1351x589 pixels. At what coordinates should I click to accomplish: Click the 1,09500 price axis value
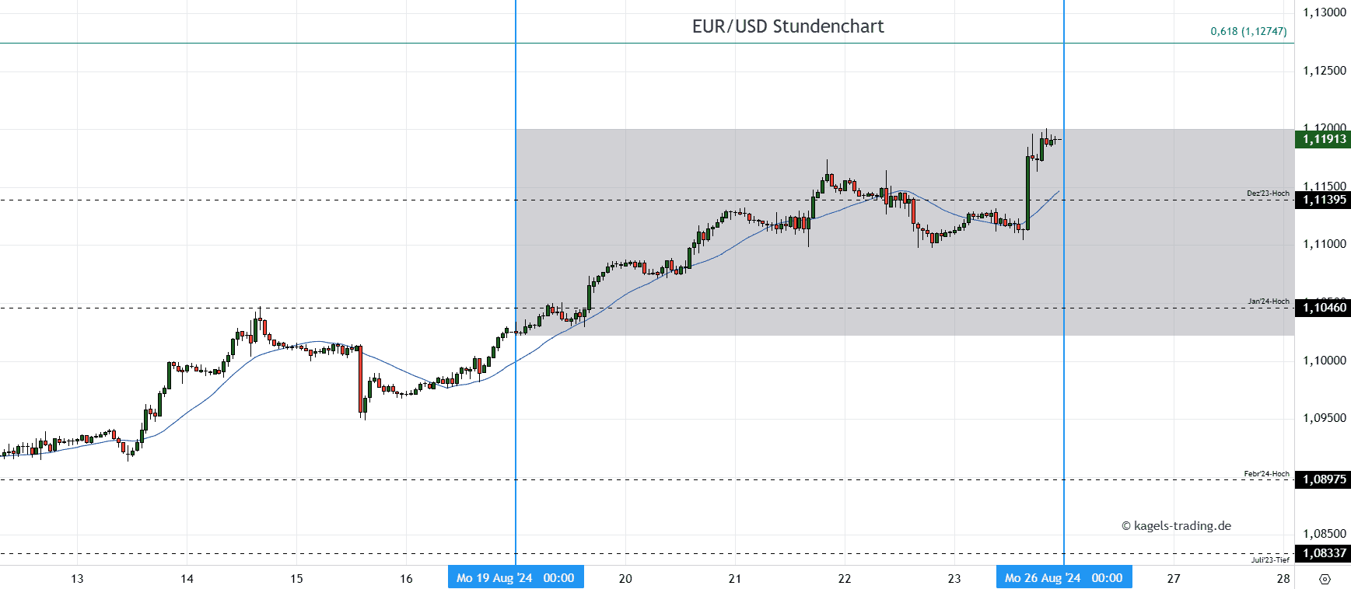1325,418
